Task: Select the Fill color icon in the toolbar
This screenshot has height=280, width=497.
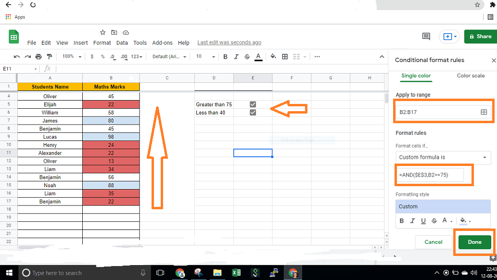Action: 273,56
